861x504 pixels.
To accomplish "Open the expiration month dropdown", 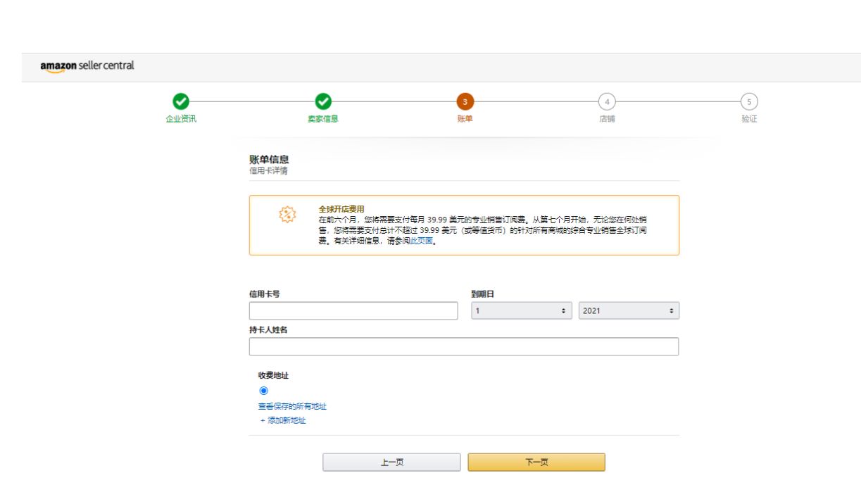I will (521, 310).
